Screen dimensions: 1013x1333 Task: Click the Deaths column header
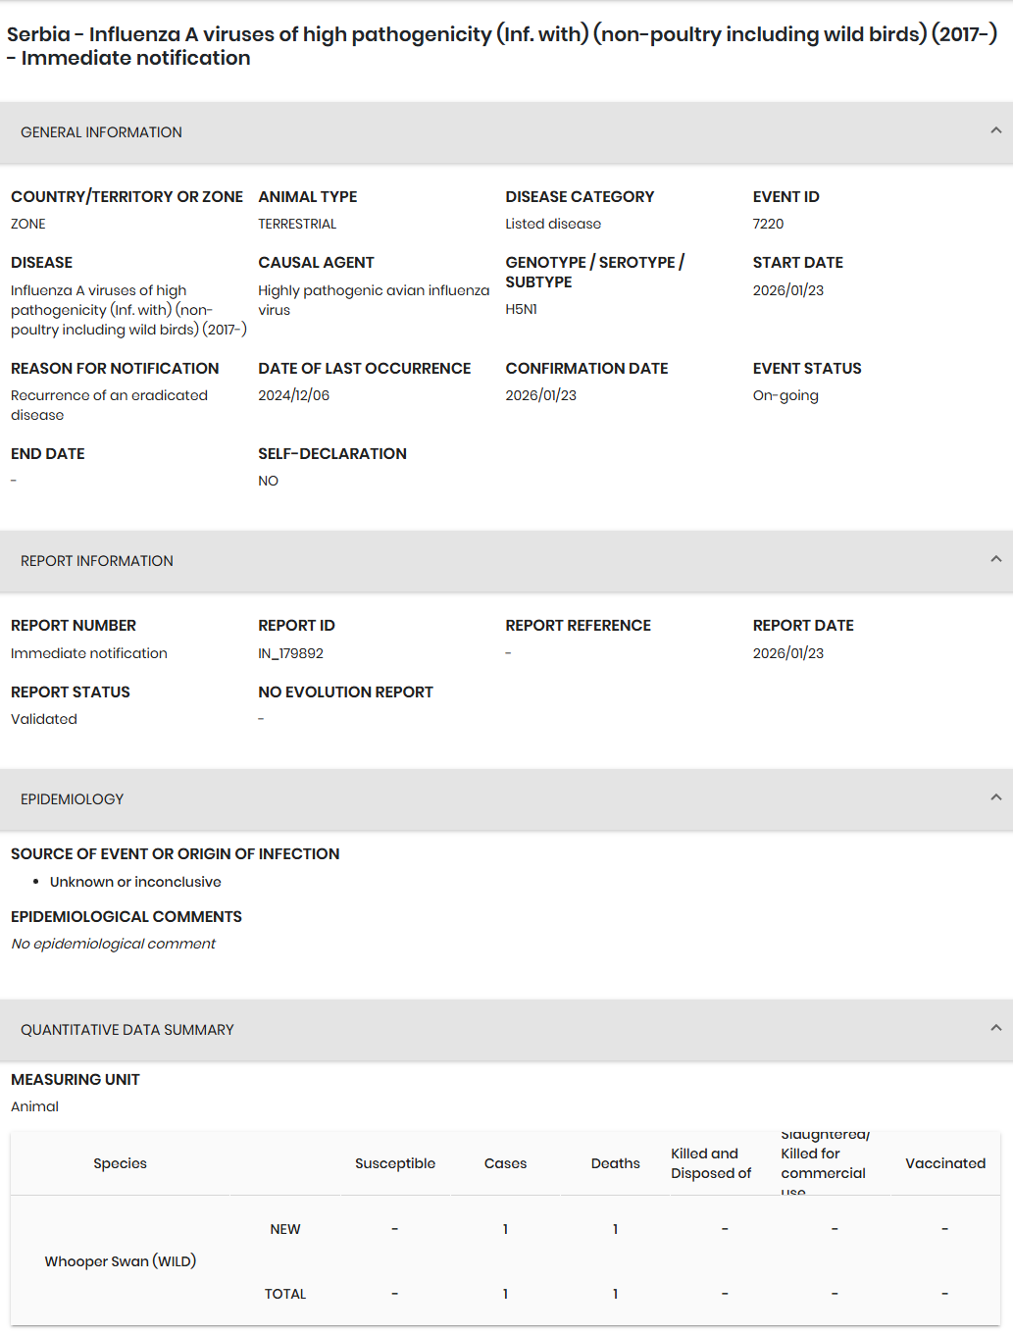[615, 1163]
